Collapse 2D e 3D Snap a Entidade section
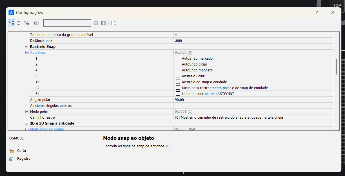Viewport: 345px width, 176px height. pos(26,123)
